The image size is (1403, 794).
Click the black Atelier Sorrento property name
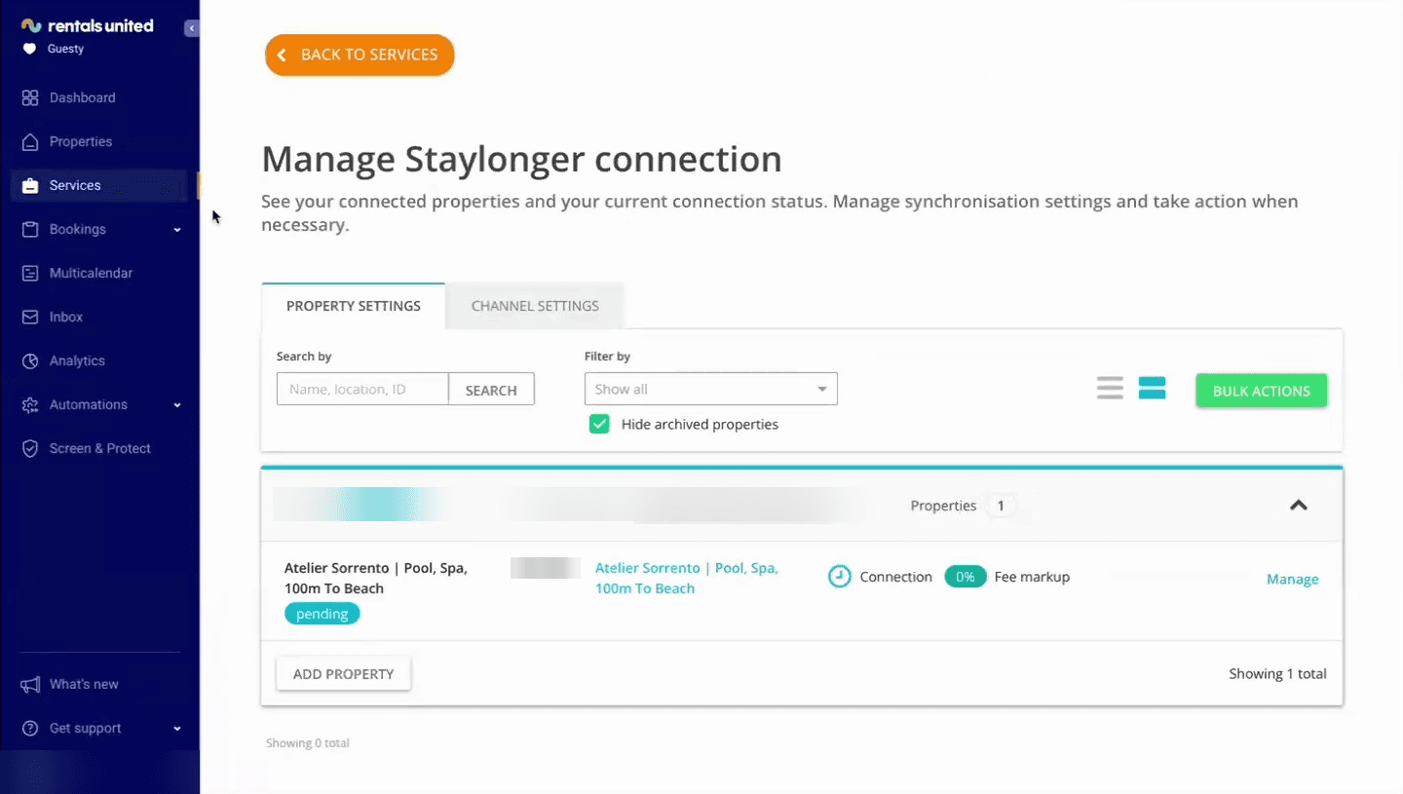[376, 578]
